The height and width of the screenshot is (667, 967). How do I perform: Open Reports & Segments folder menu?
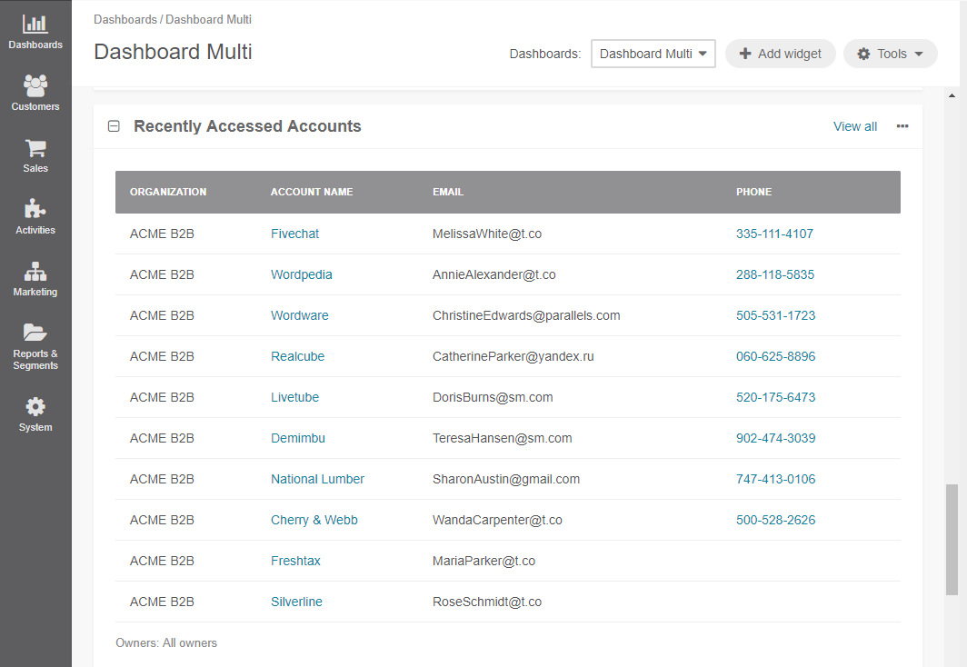tap(35, 346)
